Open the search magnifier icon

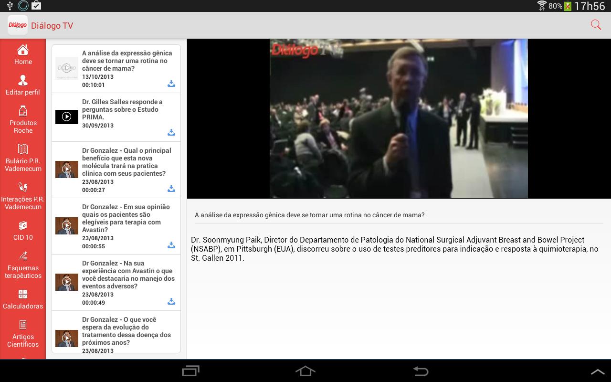[596, 25]
